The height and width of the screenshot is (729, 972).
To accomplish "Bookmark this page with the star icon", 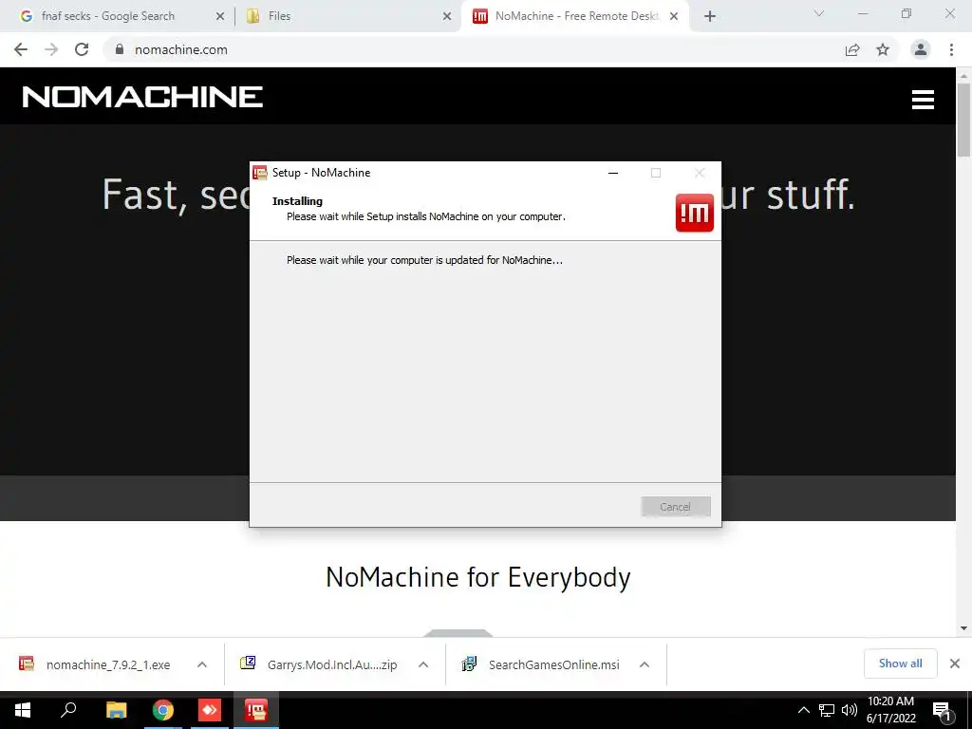I will (883, 49).
